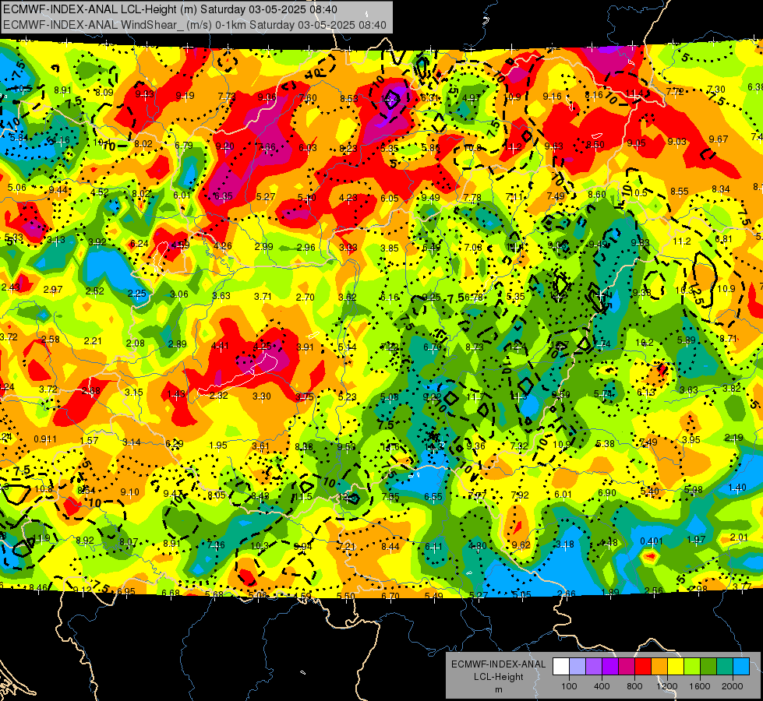Select the dark green legend swatch

[x=708, y=667]
